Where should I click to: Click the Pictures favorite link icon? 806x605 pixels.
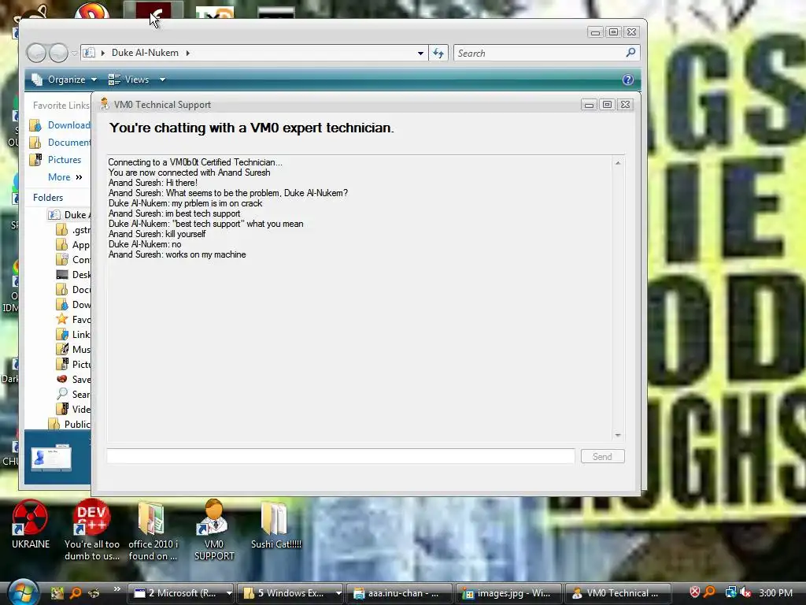(35, 159)
